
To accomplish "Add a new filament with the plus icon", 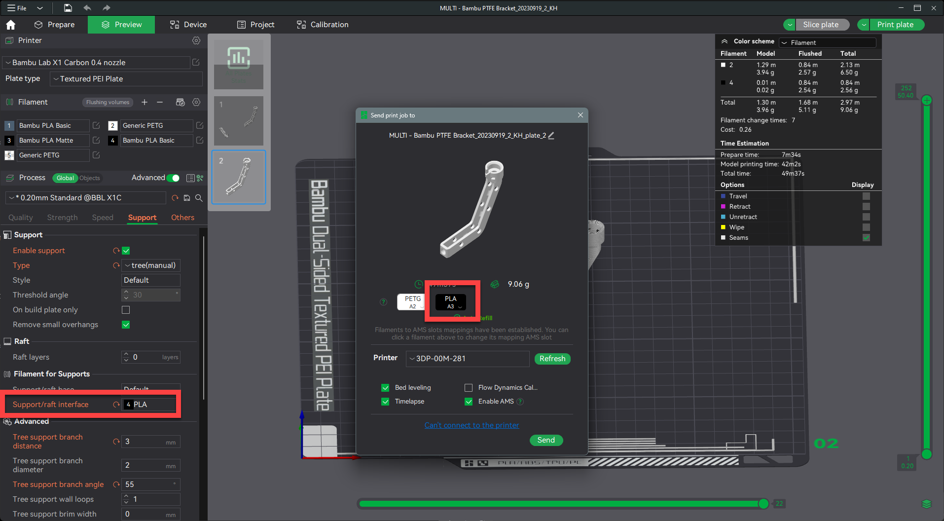I will 145,102.
